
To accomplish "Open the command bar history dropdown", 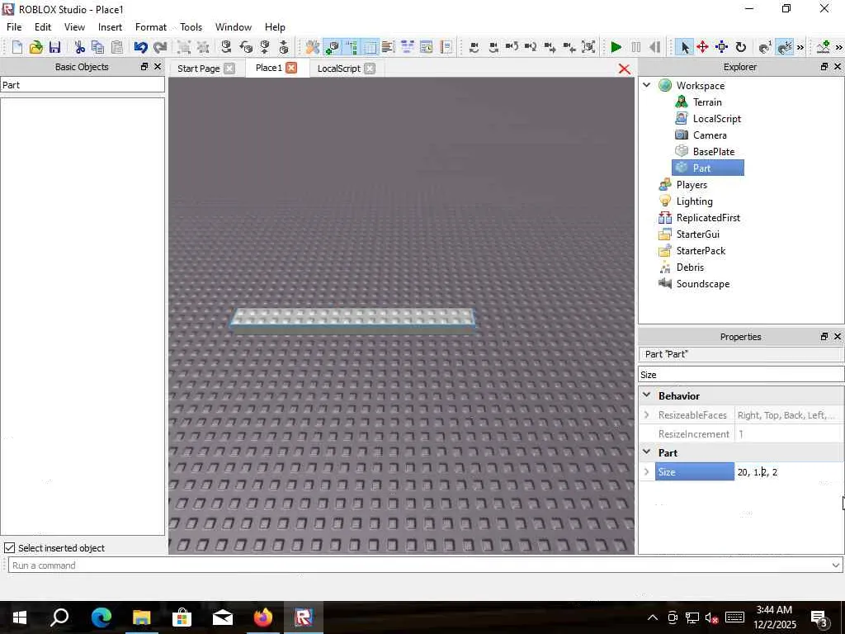I will click(x=835, y=565).
